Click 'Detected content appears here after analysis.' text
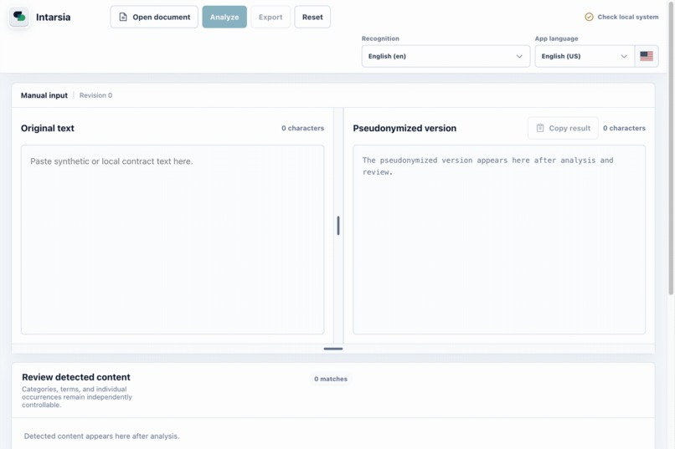Viewport: 675px width, 449px height. click(x=101, y=436)
